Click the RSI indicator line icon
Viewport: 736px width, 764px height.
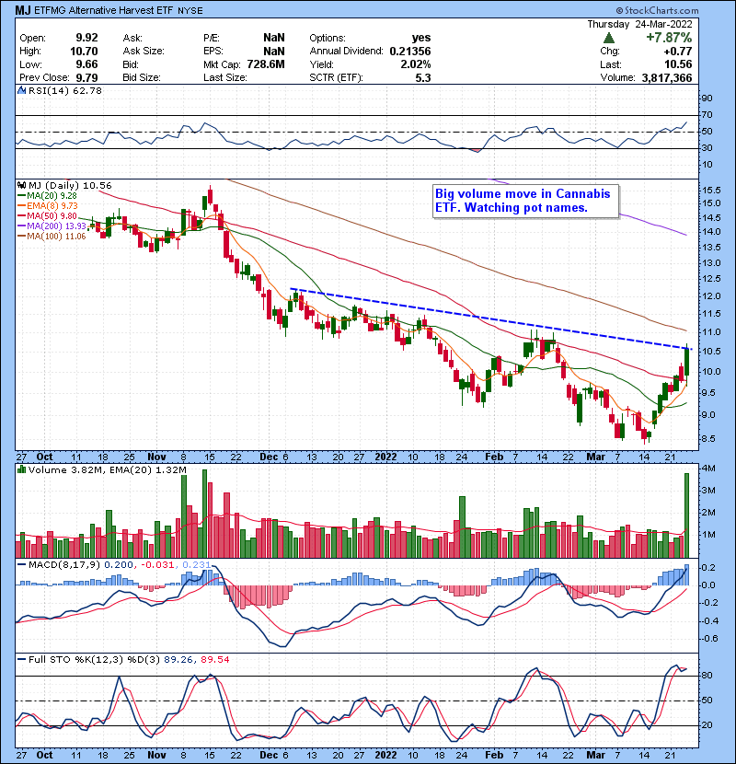pos(21,90)
